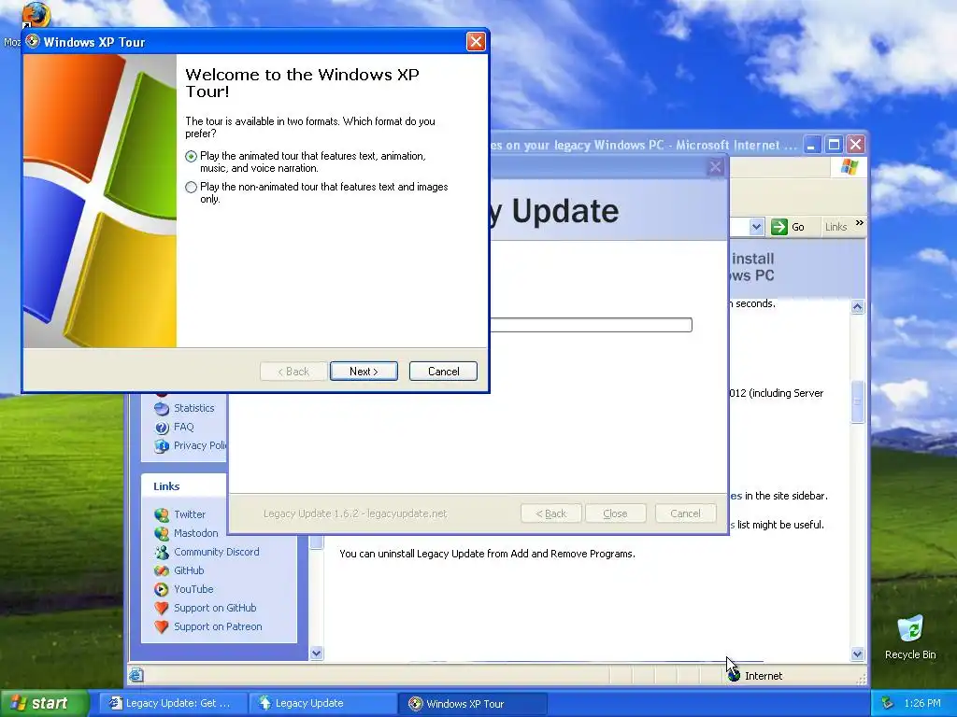The height and width of the screenshot is (717, 957).
Task: Minimize the Internet Explorer window
Action: tap(812, 145)
